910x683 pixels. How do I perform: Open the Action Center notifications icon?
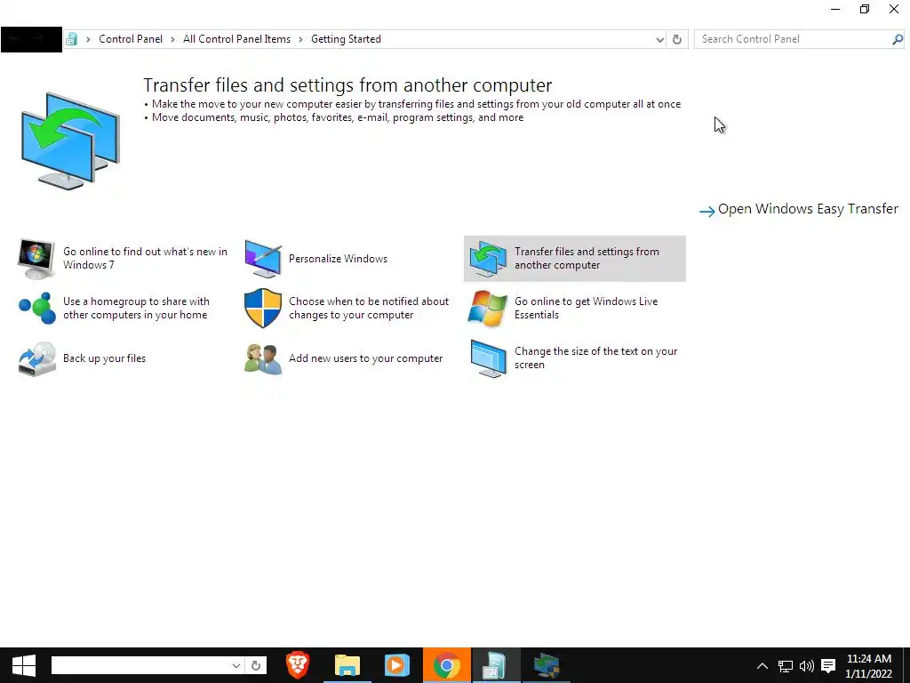[828, 666]
